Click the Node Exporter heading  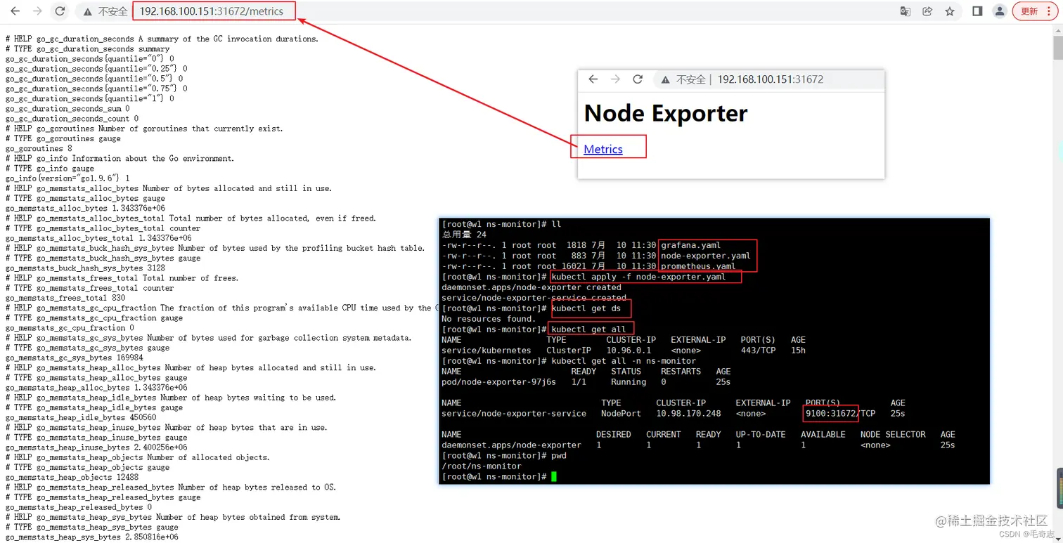pyautogui.click(x=666, y=113)
